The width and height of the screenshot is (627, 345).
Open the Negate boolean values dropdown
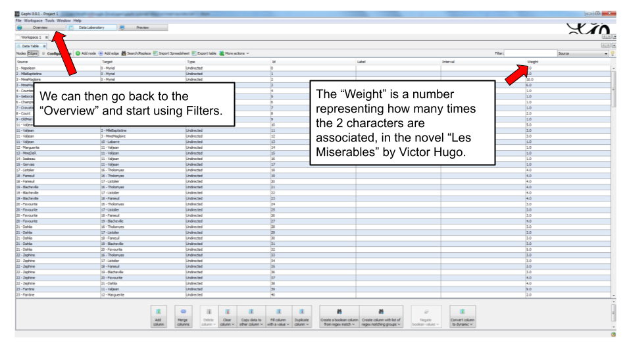(x=426, y=316)
